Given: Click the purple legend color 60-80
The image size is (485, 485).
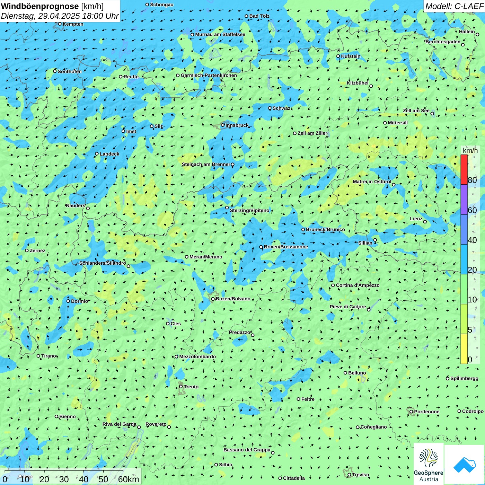Looking at the screenshot, I should [464, 200].
